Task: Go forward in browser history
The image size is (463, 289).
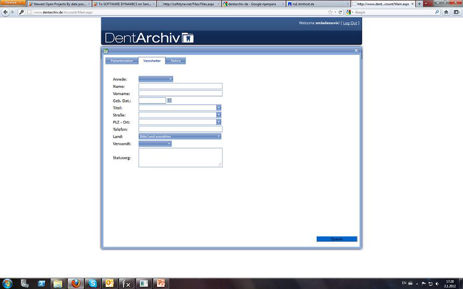Action: (x=12, y=12)
